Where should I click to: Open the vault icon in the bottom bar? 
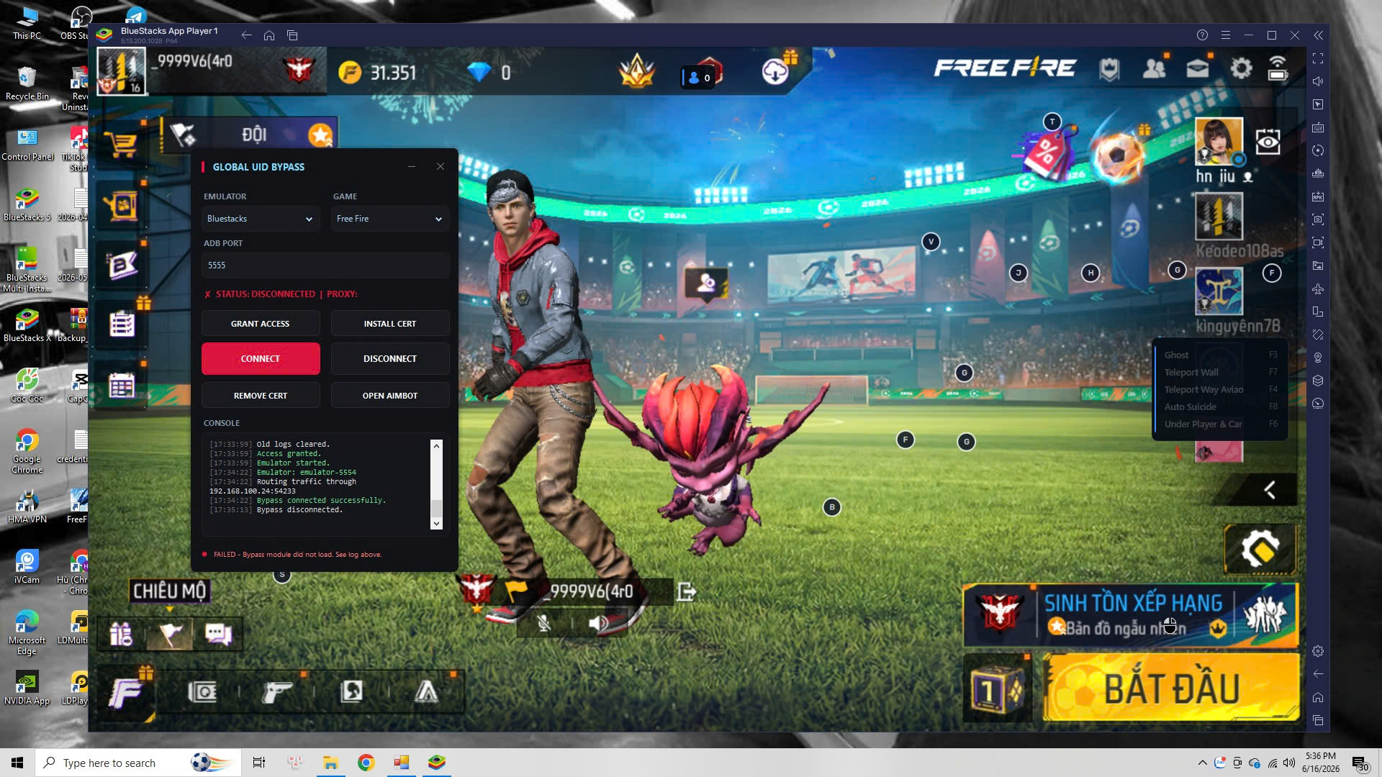point(202,692)
